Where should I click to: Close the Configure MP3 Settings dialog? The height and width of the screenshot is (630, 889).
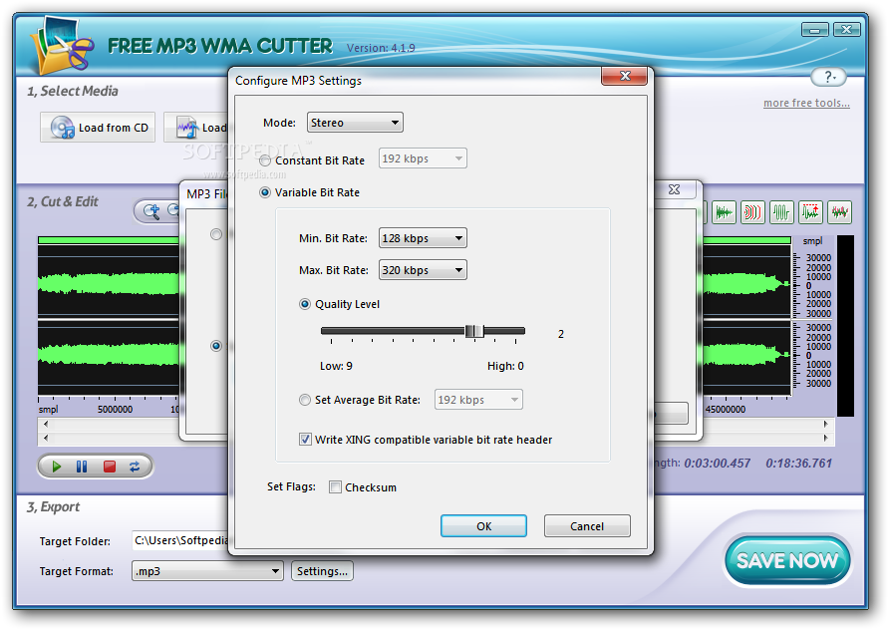click(x=625, y=76)
